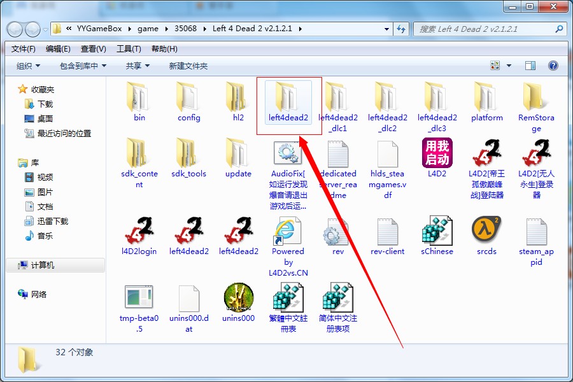
Task: Open the RemStorage folder
Action: pyautogui.click(x=536, y=107)
